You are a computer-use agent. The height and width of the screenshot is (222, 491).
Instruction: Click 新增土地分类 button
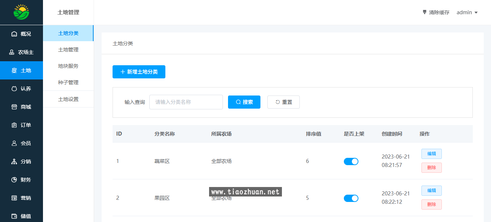point(139,72)
